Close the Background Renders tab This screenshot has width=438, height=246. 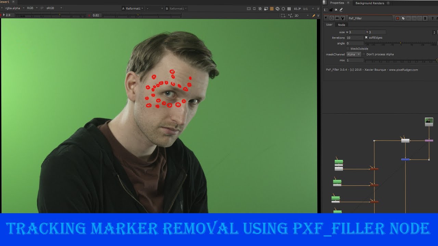pos(388,3)
